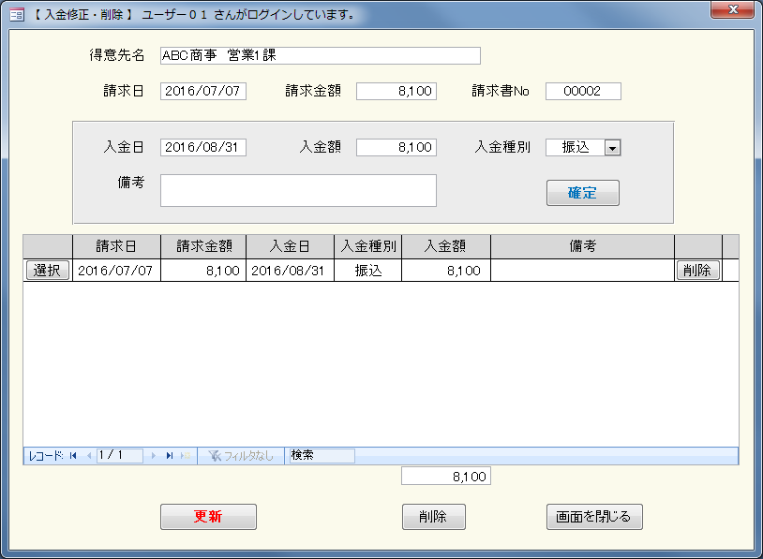Click the 備考 text box

click(298, 190)
